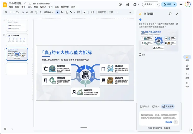The image size is (193, 134).
Task: Open the 共用 dropdown arrow
Action: point(174,4)
